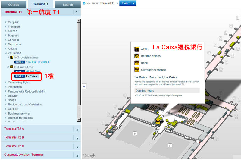Click the FLOOR 3 badge beside Visa stamp office
The width and height of the screenshot is (241, 160).
click(20, 62)
